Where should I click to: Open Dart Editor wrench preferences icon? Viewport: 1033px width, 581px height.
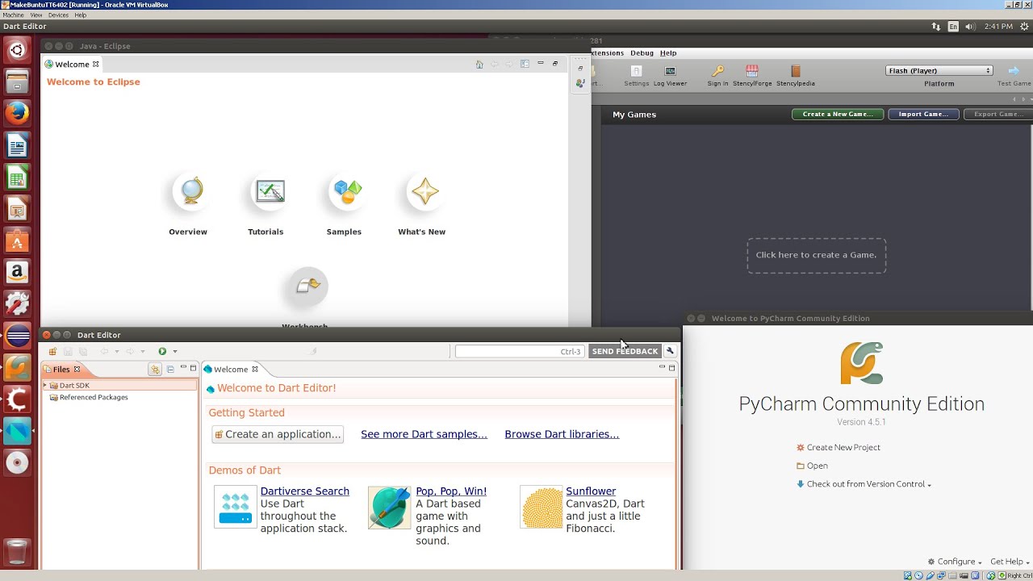(x=670, y=351)
